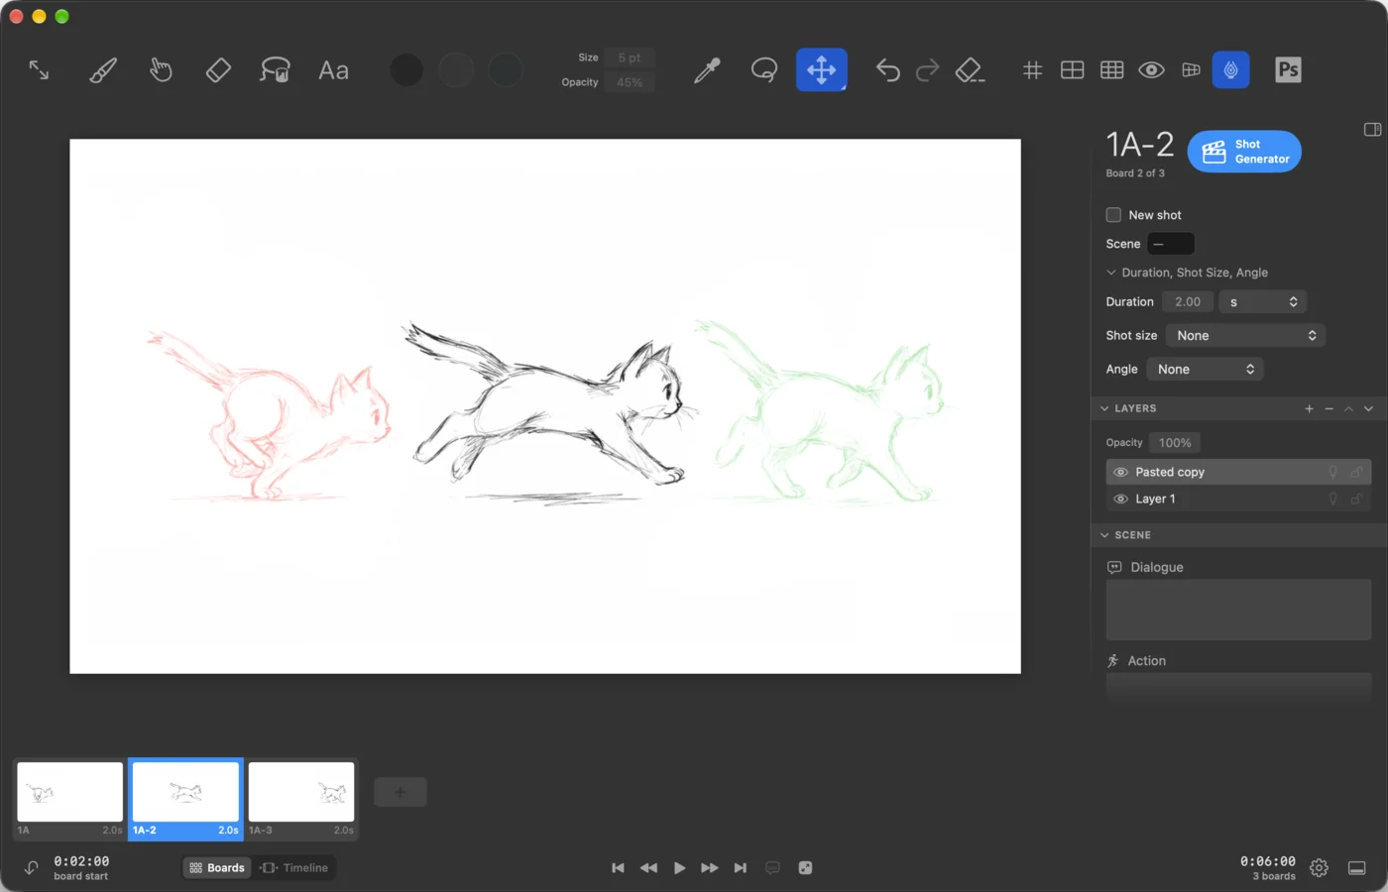Toggle onion skin water-drop button
The image size is (1388, 892).
[x=1230, y=70]
